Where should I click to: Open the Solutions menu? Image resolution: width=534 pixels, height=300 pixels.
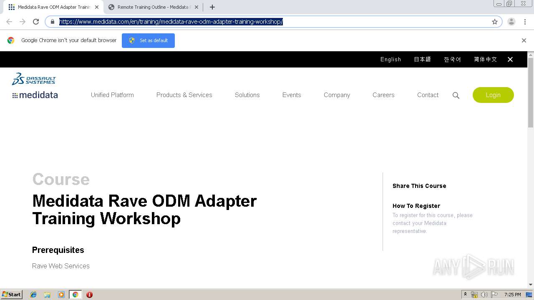pyautogui.click(x=247, y=95)
